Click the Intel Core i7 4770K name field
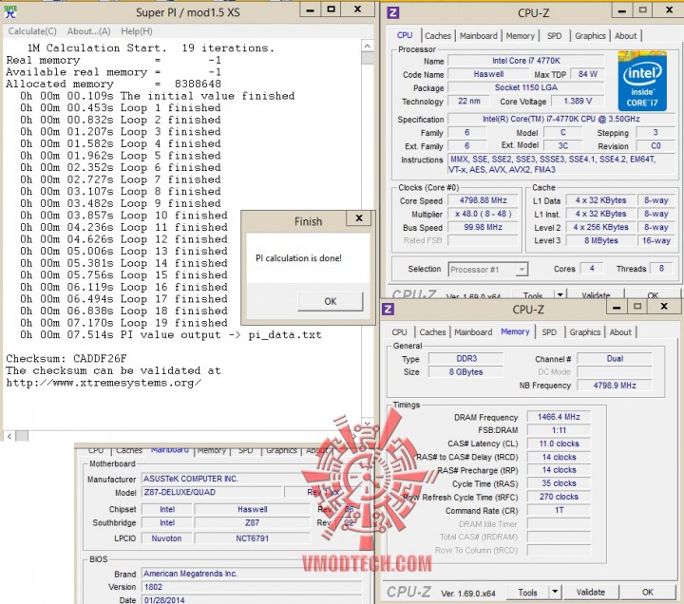This screenshot has width=684, height=604. 526,61
